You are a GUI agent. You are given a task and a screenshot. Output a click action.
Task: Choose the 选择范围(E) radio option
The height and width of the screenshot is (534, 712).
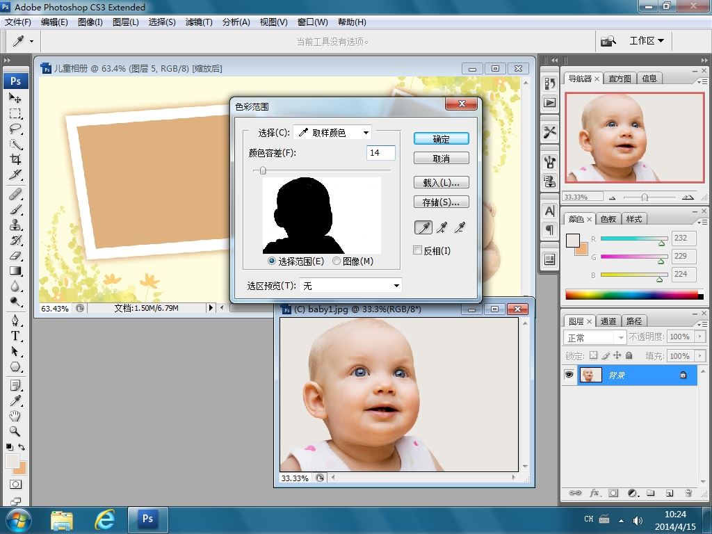(x=272, y=261)
